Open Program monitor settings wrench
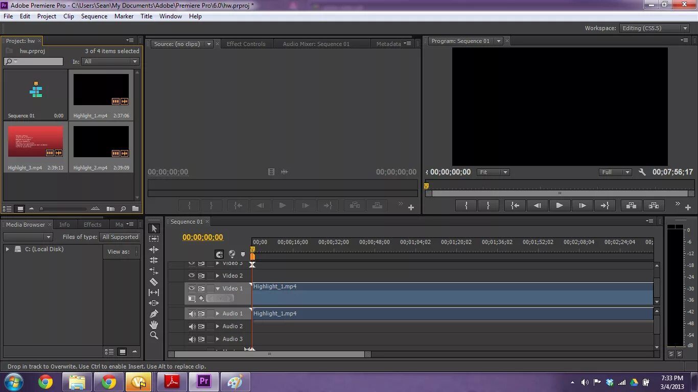Image resolution: width=698 pixels, height=392 pixels. pos(642,172)
